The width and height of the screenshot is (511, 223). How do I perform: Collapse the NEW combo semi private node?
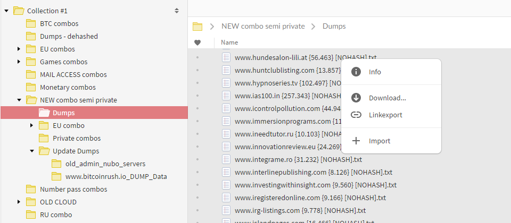[x=19, y=100]
